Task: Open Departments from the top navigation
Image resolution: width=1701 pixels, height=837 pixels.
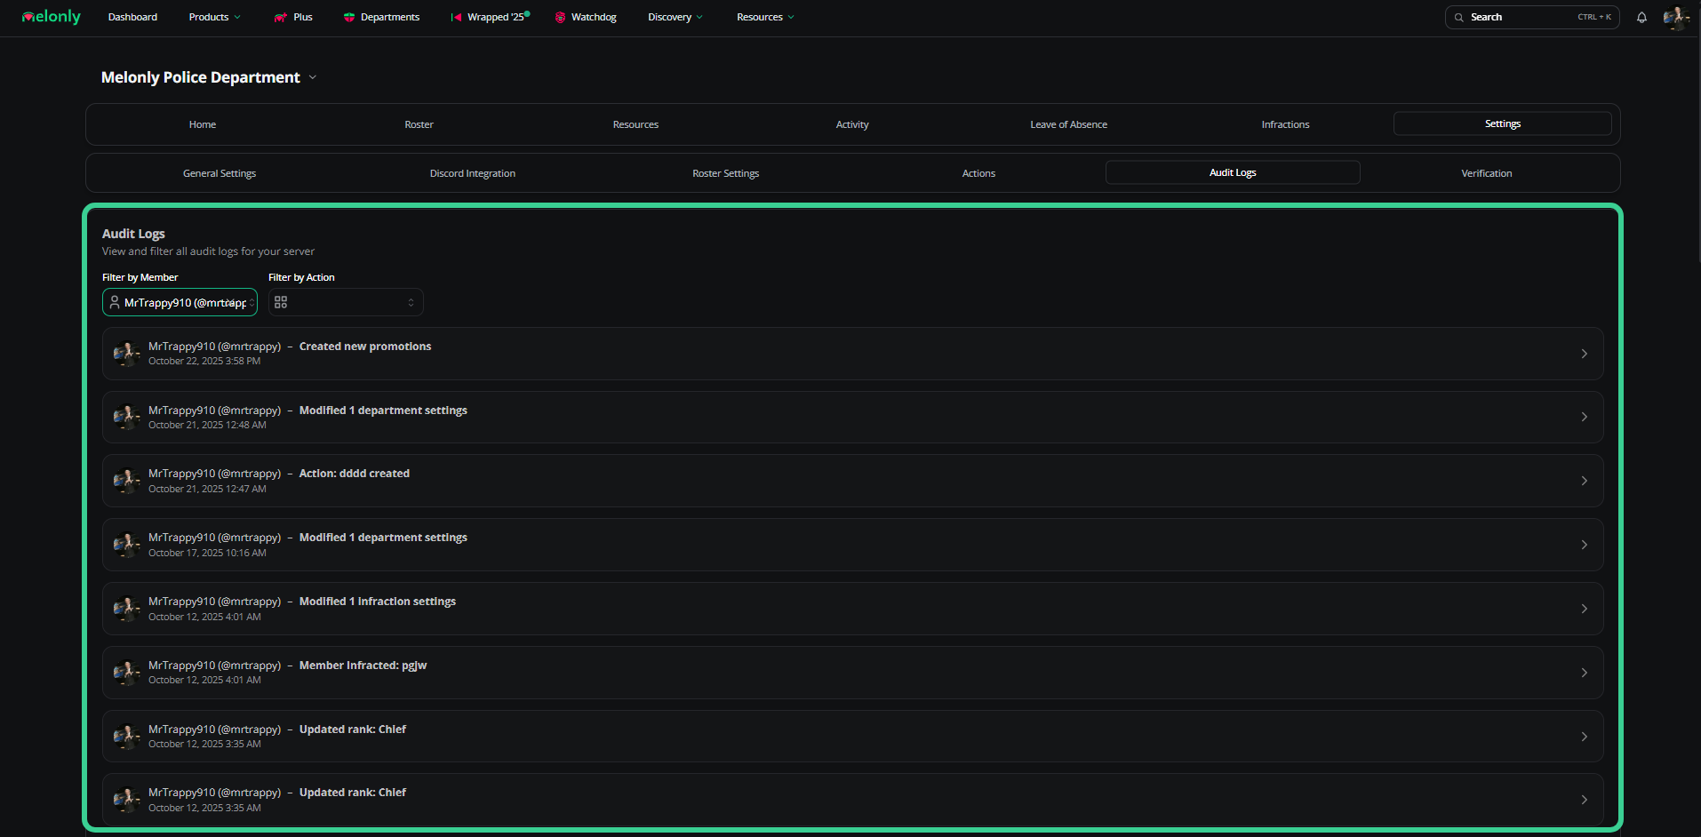Action: (381, 17)
